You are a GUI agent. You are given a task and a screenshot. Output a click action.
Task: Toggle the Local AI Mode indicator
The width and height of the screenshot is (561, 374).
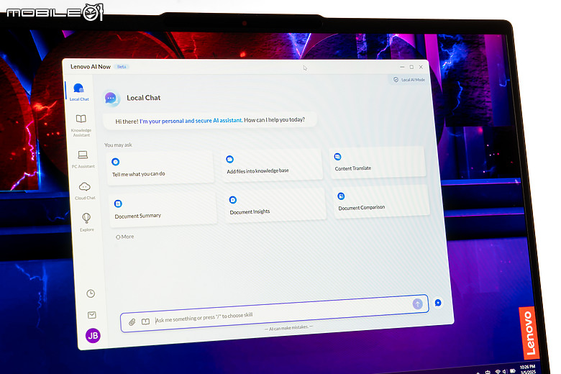coord(409,79)
